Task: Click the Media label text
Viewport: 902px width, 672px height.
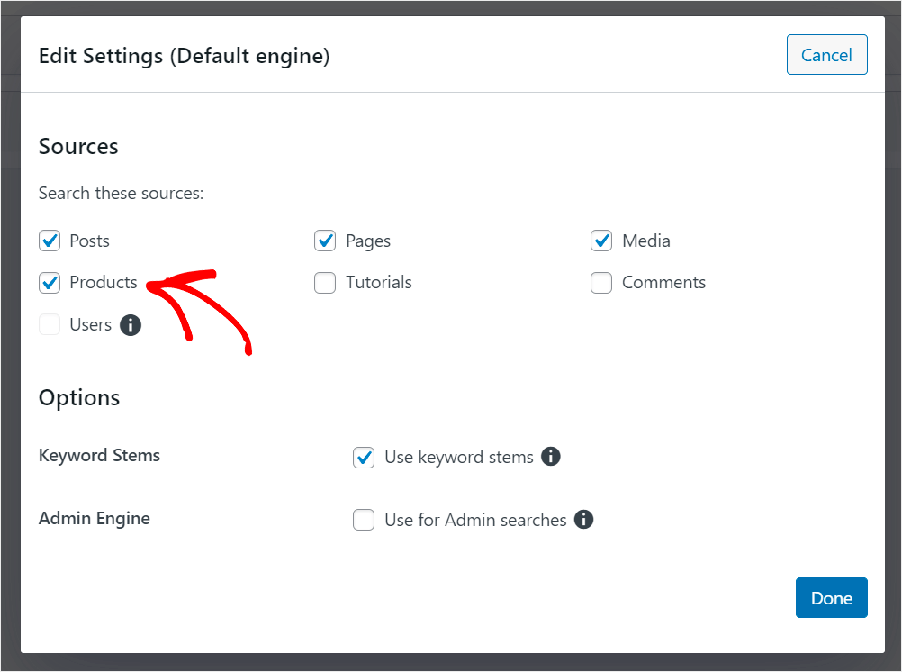Action: point(646,241)
